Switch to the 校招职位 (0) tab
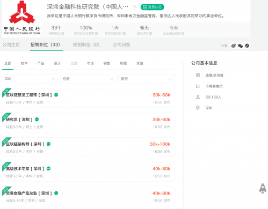268x209 pixels. [86, 44]
